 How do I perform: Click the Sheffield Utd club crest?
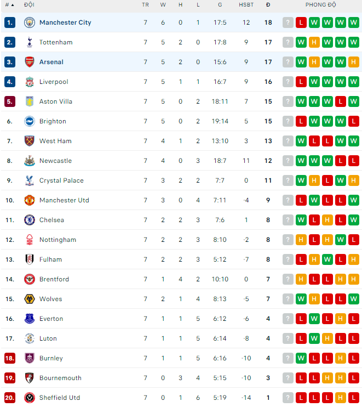tap(29, 398)
